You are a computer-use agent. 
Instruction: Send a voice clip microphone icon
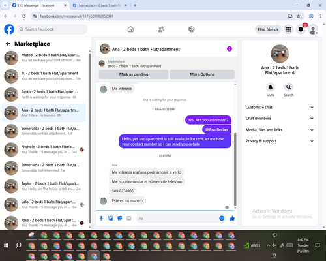(x=101, y=218)
